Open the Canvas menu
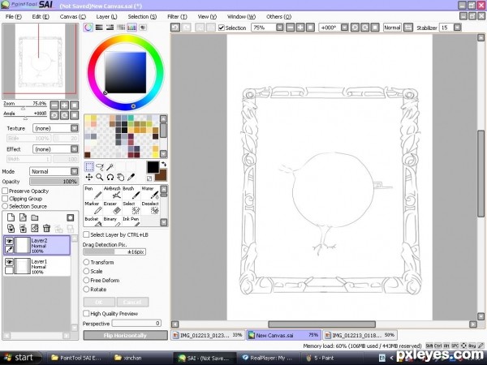 [x=73, y=16]
